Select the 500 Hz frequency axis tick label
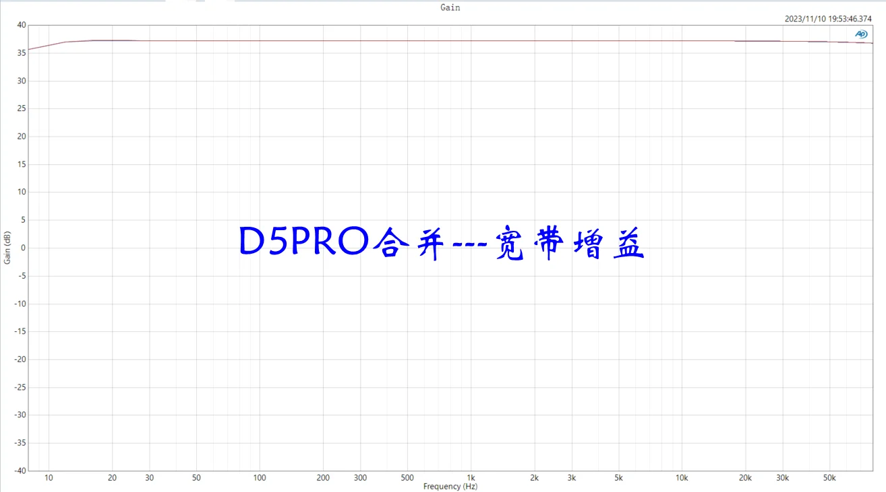Image resolution: width=886 pixels, height=492 pixels. coord(407,478)
